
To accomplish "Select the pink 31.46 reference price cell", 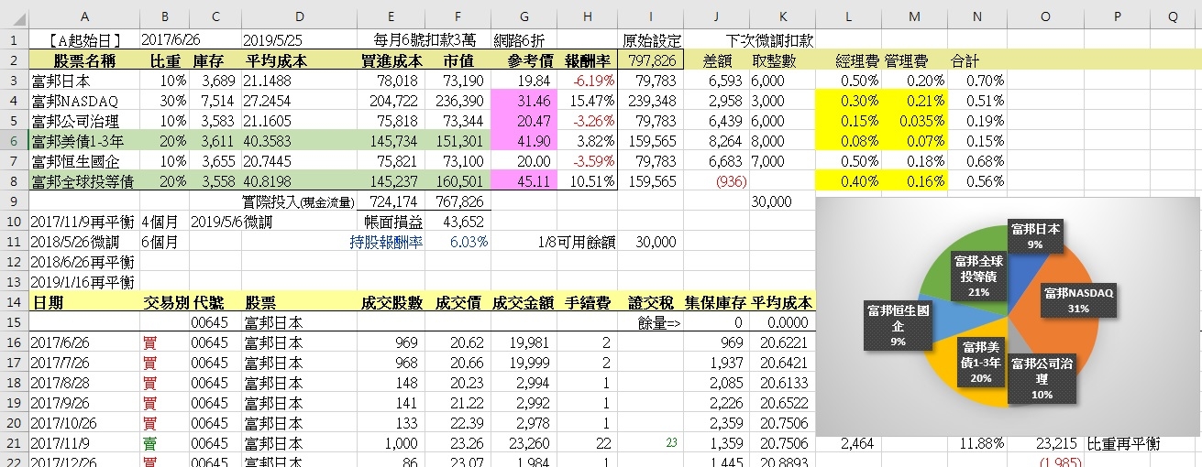I will 524,101.
